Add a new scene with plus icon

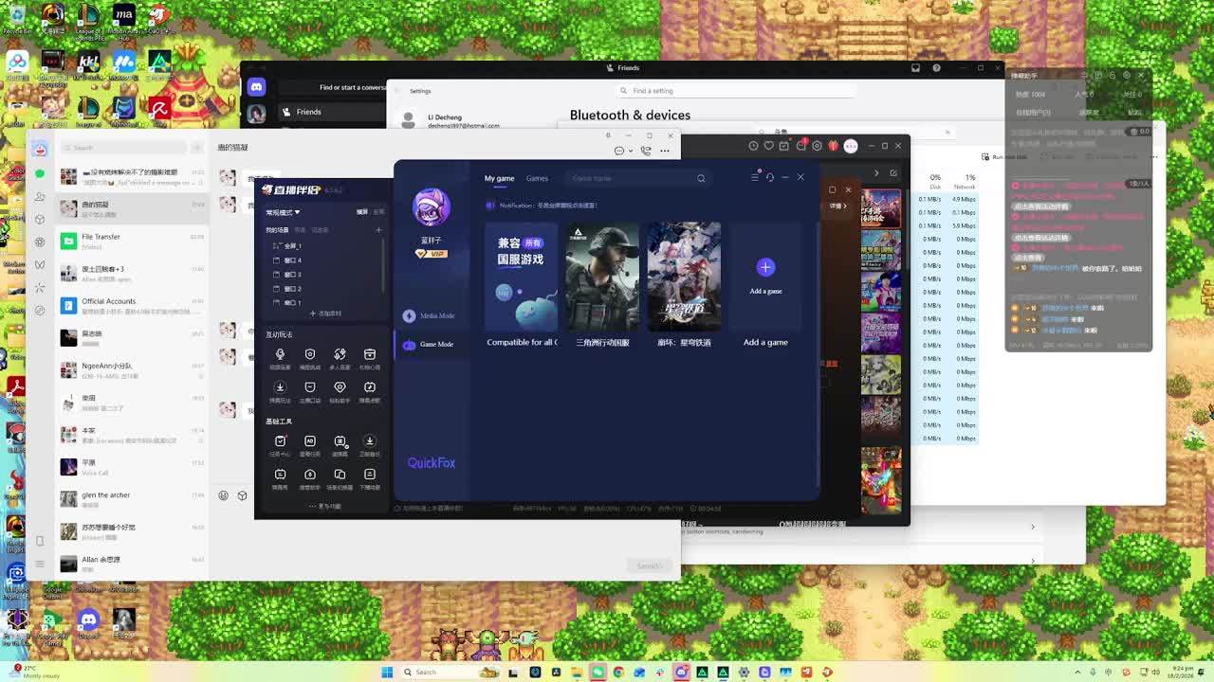tap(378, 229)
